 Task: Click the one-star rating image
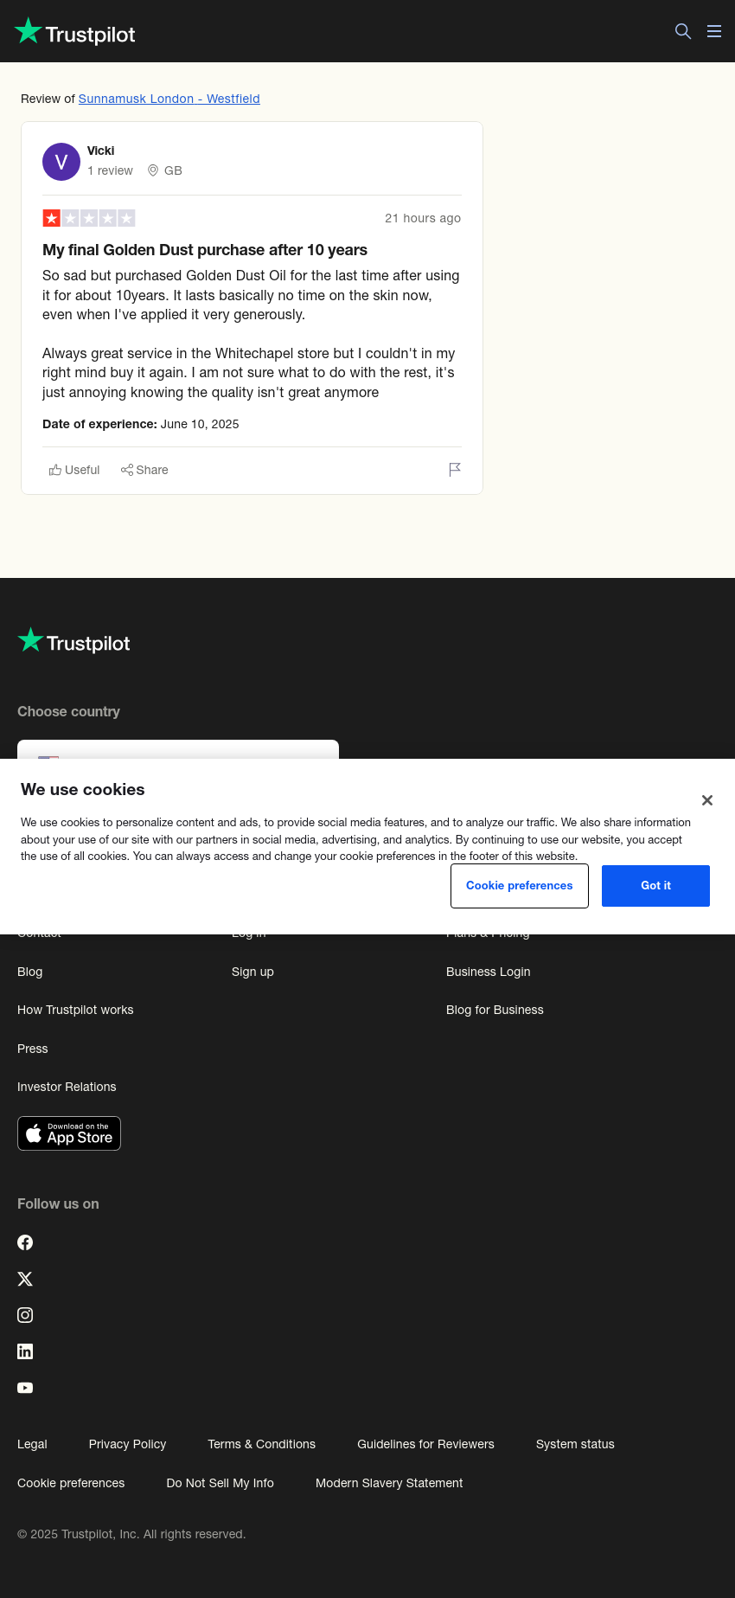coord(89,218)
